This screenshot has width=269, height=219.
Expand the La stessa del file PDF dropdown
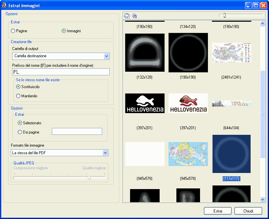[x=105, y=153]
